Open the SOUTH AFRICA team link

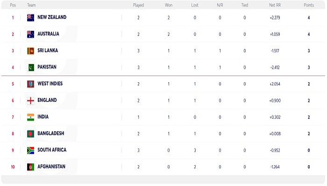(x=52, y=150)
